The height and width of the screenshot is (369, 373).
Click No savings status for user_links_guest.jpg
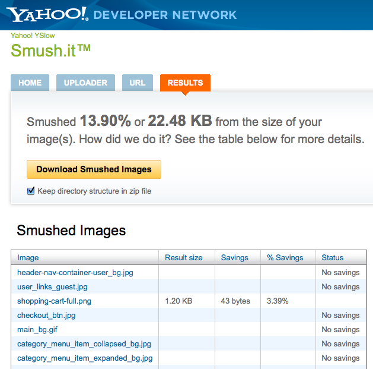340,286
